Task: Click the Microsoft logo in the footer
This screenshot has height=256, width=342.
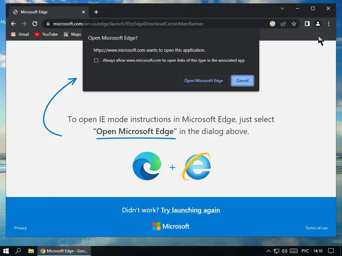Action: 171,226
